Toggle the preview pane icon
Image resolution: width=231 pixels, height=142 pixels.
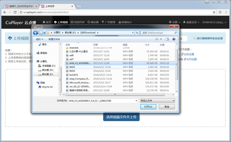tap(167, 39)
